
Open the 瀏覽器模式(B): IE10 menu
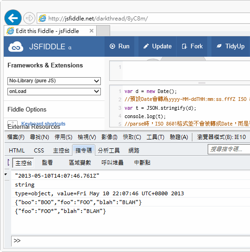(221, 137)
